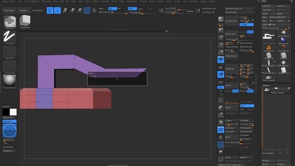Image resolution: width=295 pixels, height=166 pixels.
Task: Select the PolyMesh3D star tool
Action: click(283, 63)
